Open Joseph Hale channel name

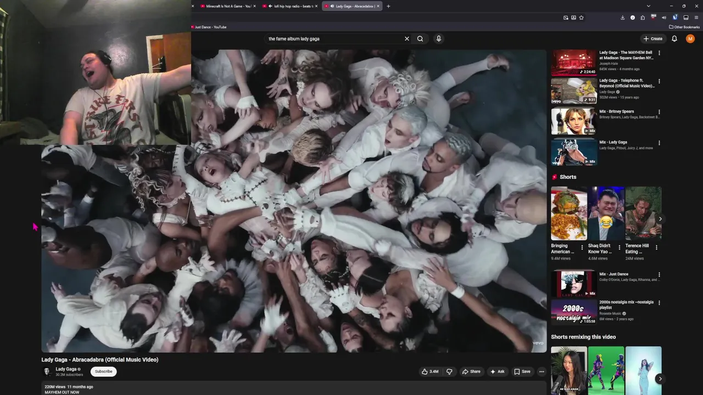click(x=609, y=64)
